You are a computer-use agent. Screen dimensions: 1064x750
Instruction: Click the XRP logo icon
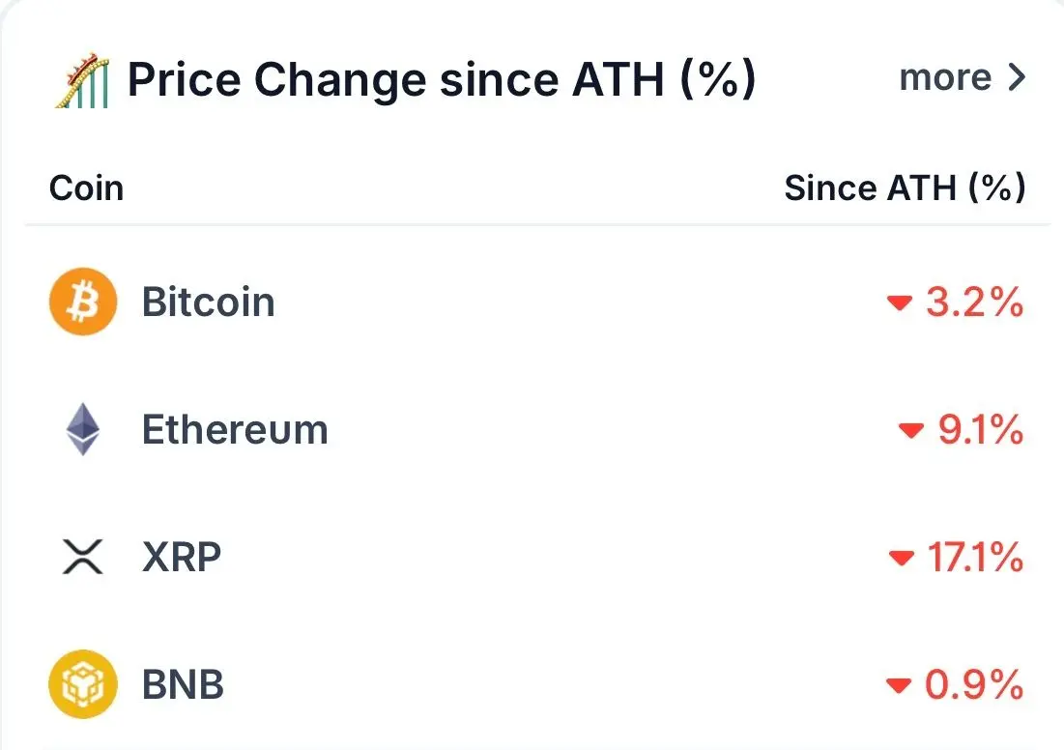tap(83, 558)
